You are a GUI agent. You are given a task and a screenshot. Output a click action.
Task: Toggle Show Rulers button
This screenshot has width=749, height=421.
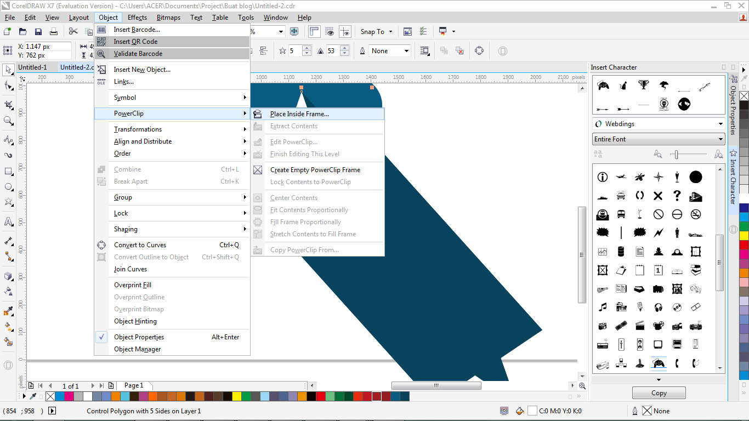314,31
